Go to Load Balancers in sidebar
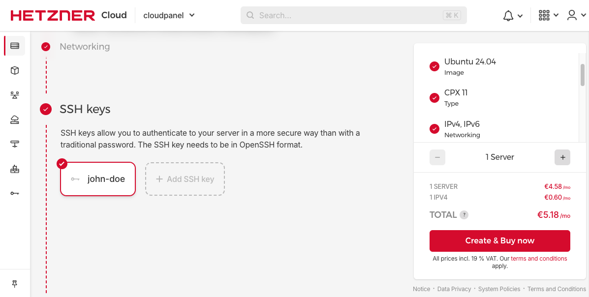 click(x=15, y=95)
